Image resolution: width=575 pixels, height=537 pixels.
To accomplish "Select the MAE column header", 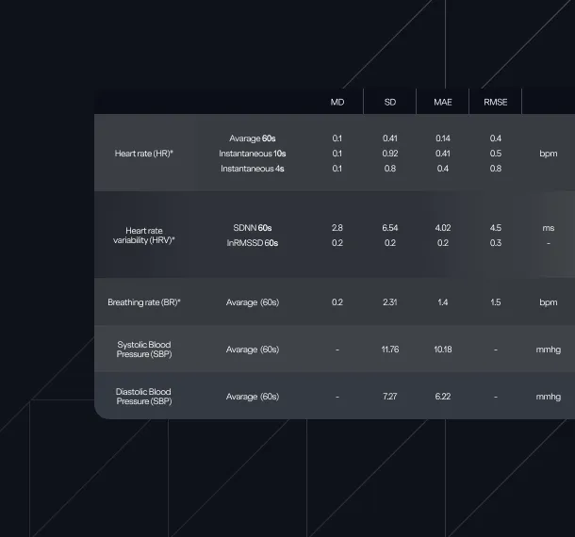I will (443, 103).
